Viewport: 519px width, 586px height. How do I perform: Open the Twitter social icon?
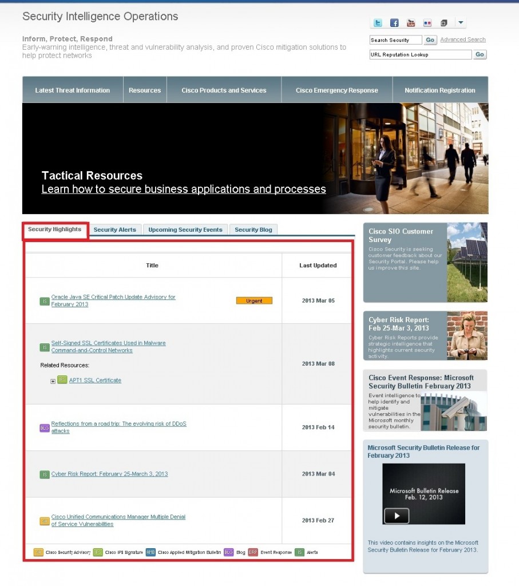(x=378, y=23)
